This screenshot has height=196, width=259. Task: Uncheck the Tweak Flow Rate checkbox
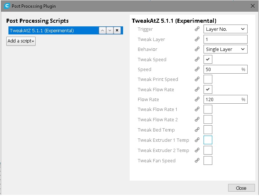208,89
